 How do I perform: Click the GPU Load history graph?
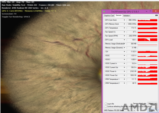tap(147, 40)
